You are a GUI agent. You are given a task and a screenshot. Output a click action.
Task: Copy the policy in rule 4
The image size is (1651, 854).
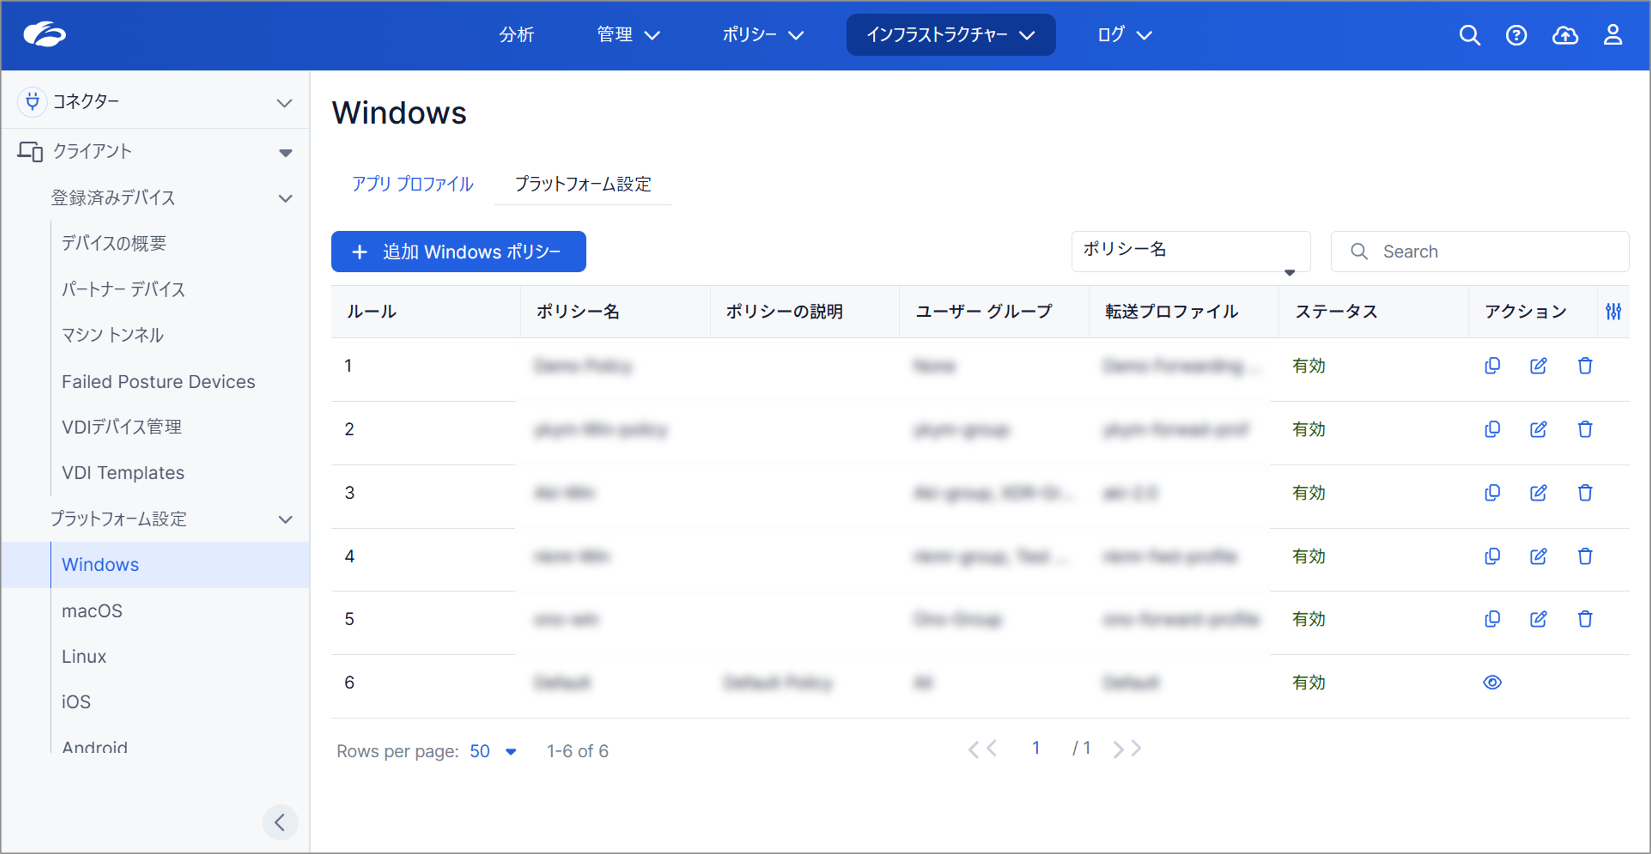pos(1492,556)
